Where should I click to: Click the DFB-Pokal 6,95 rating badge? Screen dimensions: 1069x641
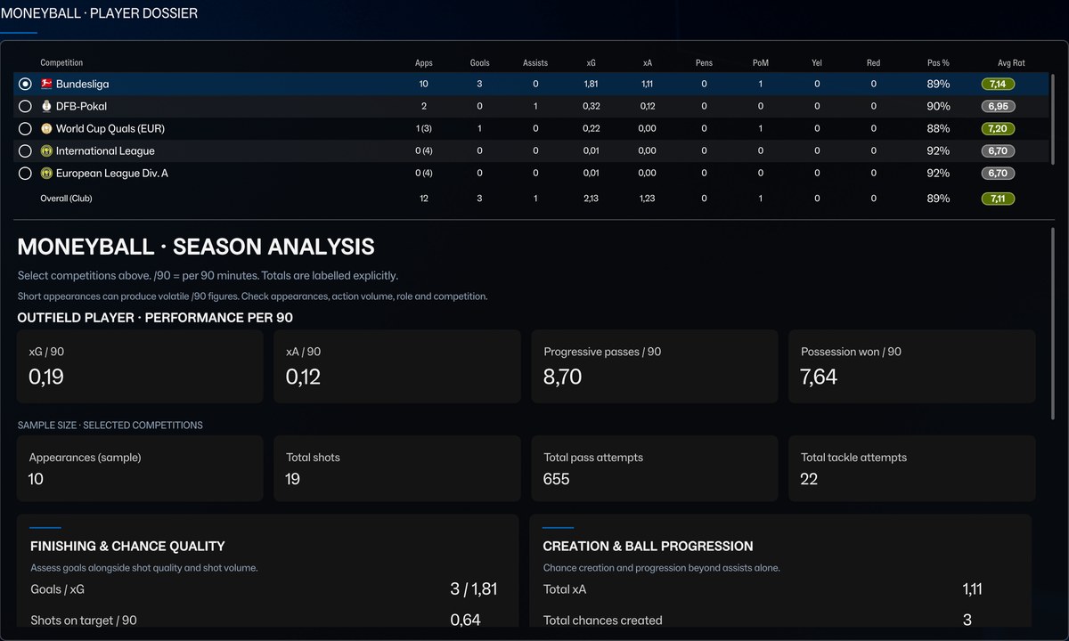[998, 106]
